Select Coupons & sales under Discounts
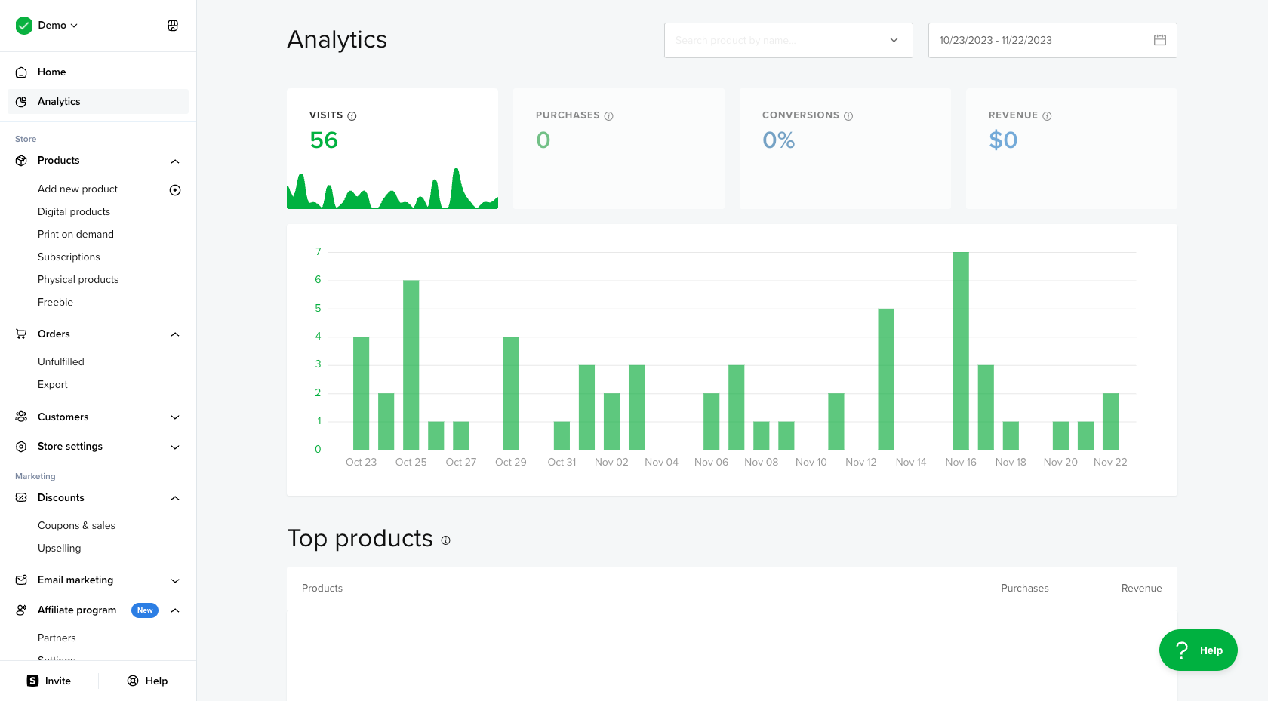 tap(76, 526)
